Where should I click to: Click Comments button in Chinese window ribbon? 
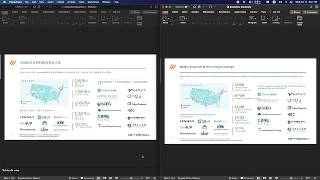click(150, 12)
